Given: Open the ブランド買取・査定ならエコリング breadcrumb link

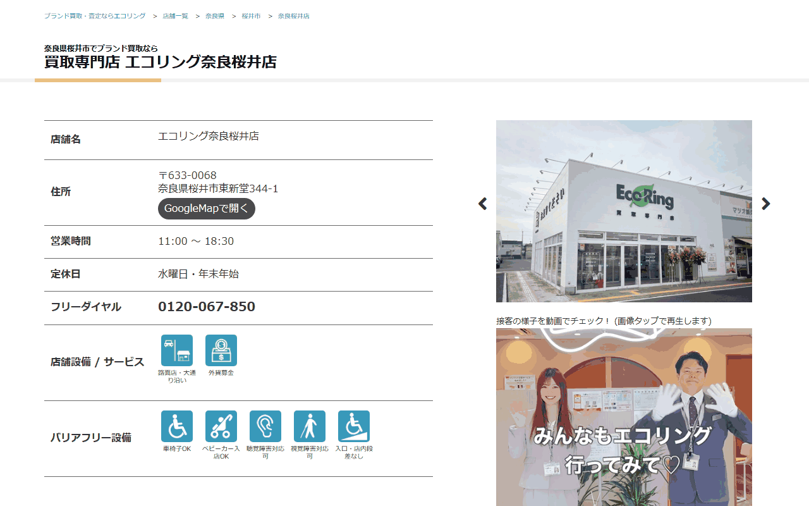Looking at the screenshot, I should point(95,16).
